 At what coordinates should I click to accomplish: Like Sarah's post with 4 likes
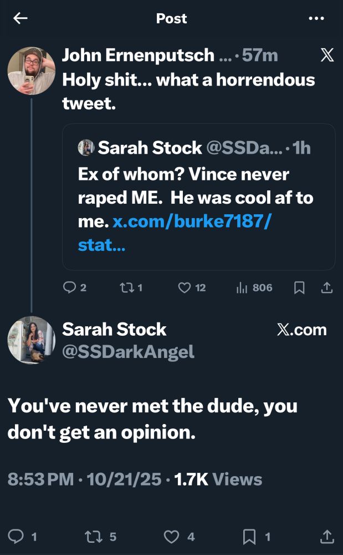pyautogui.click(x=173, y=536)
